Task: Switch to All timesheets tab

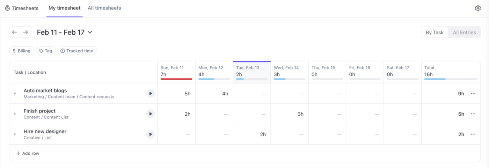Action: point(104,8)
